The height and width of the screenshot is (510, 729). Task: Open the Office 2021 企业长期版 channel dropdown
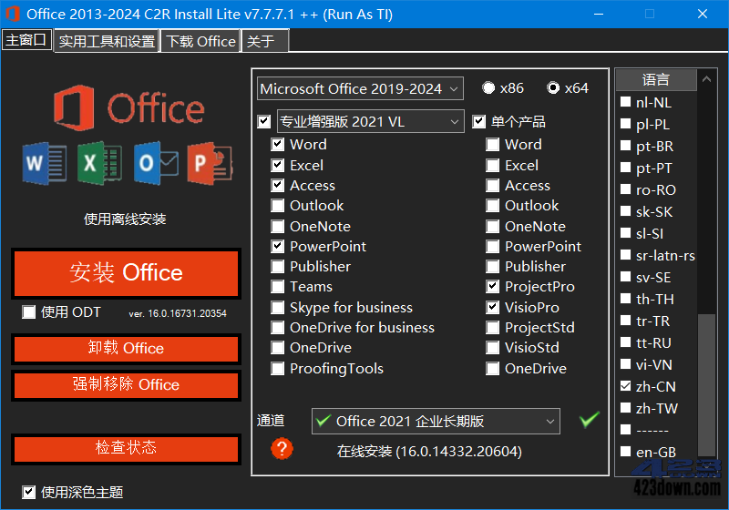click(x=436, y=422)
